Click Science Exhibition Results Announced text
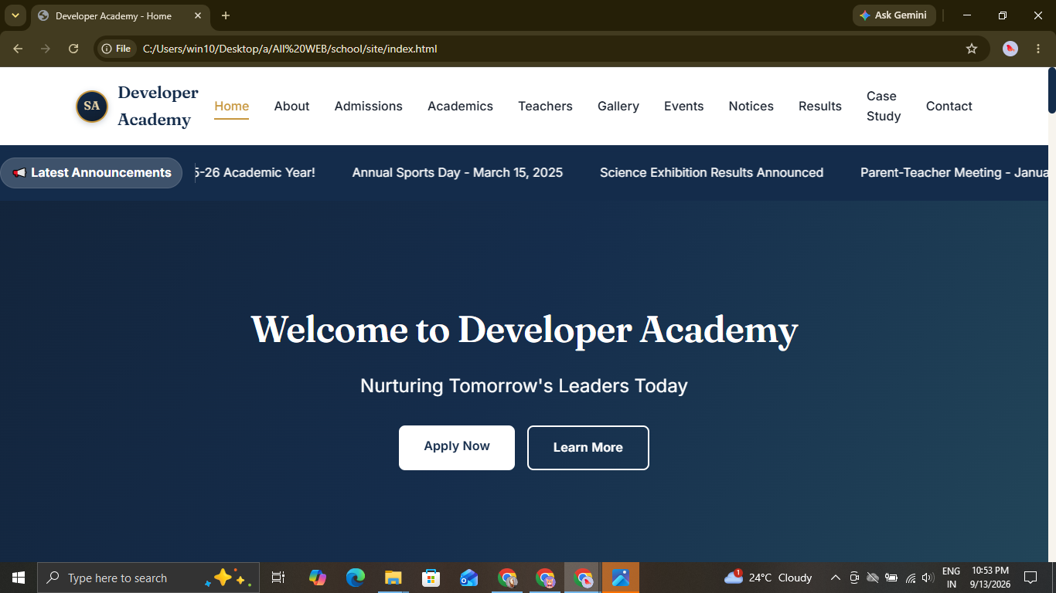Image resolution: width=1056 pixels, height=593 pixels. [711, 173]
